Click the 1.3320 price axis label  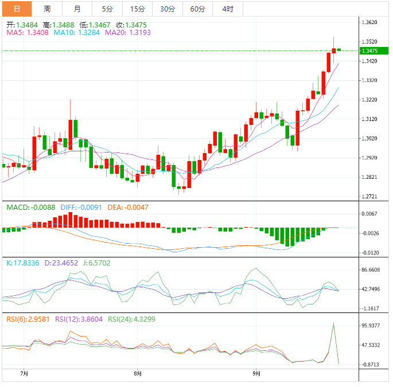(x=369, y=80)
